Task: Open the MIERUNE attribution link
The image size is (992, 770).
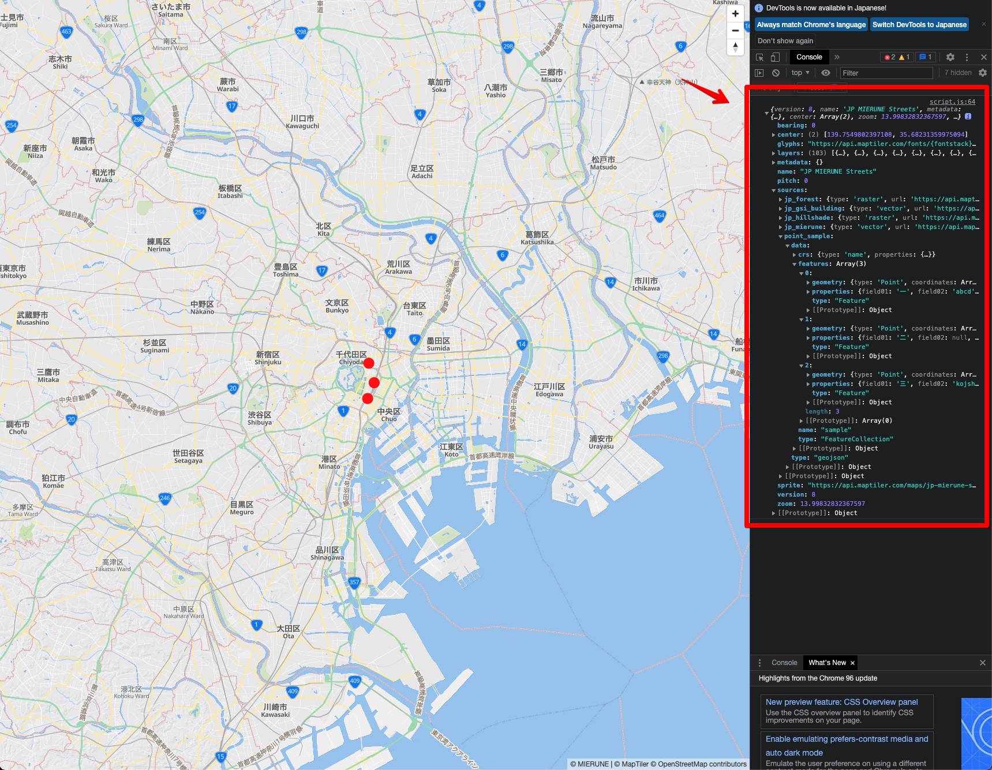Action: click(x=590, y=764)
